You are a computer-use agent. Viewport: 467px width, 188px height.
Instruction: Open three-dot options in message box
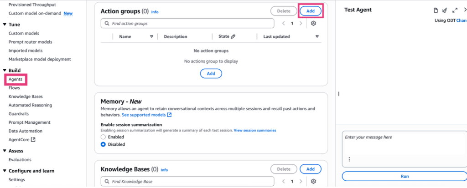point(349,159)
